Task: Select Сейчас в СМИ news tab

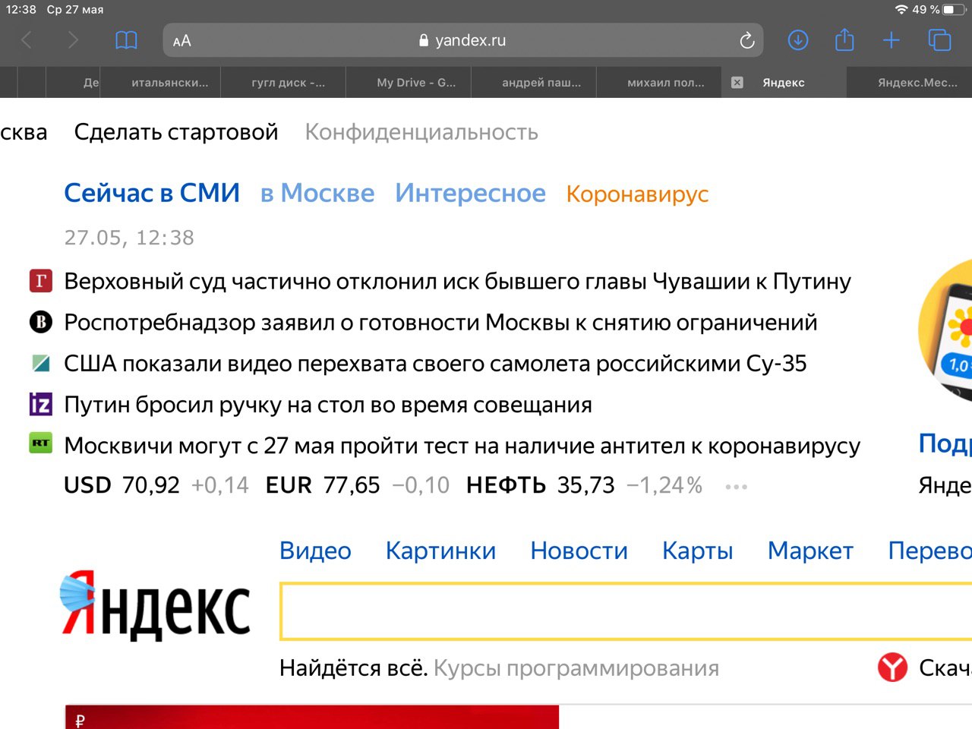Action: [152, 193]
